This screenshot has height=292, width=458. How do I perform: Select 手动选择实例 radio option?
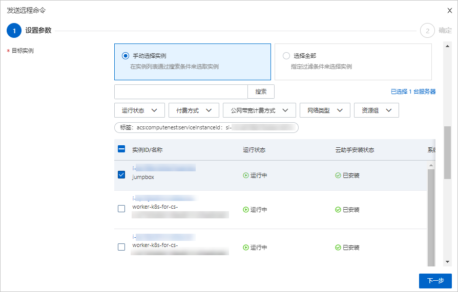126,55
